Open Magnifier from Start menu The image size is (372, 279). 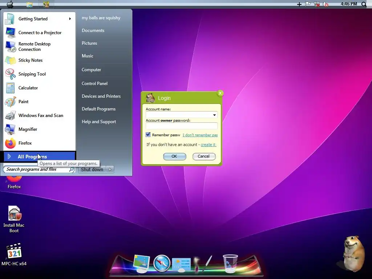(39, 129)
